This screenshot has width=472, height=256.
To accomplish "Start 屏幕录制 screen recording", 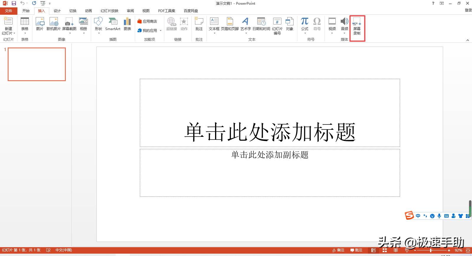I will (x=357, y=26).
